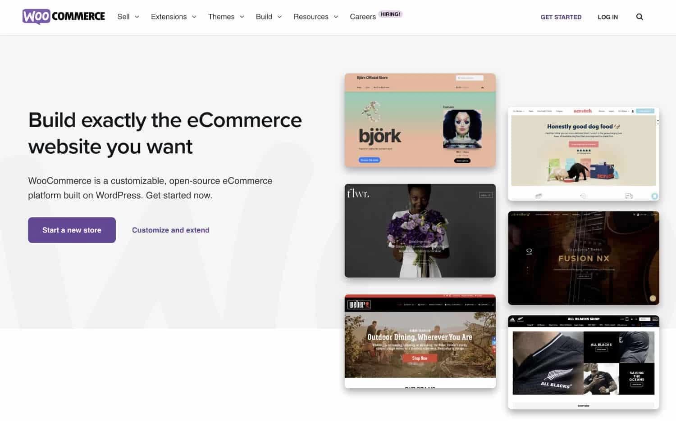Click the cart icon in the björk store preview
Viewport: 676px width, 421px height.
pyautogui.click(x=483, y=87)
